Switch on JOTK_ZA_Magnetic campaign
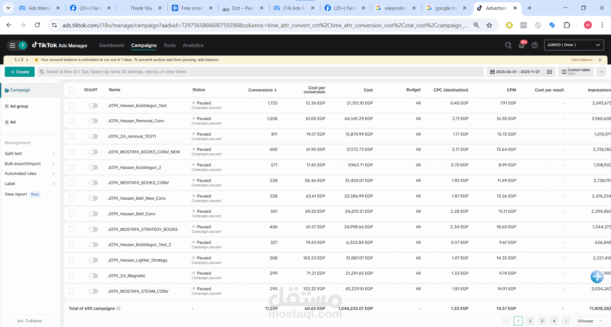Screen dimensions: 611x327 point(94,276)
